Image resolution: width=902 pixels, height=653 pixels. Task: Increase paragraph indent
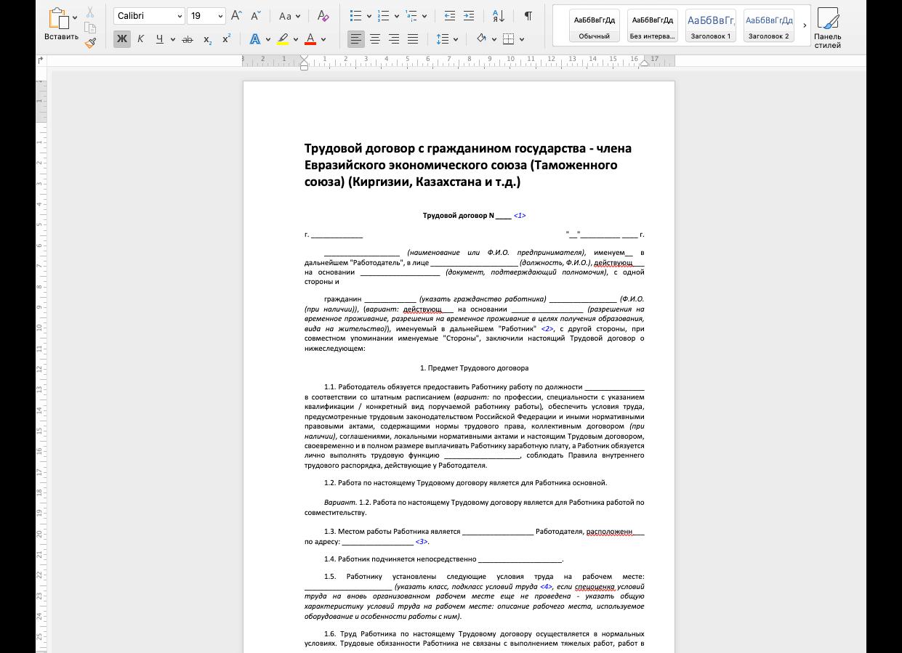469,16
